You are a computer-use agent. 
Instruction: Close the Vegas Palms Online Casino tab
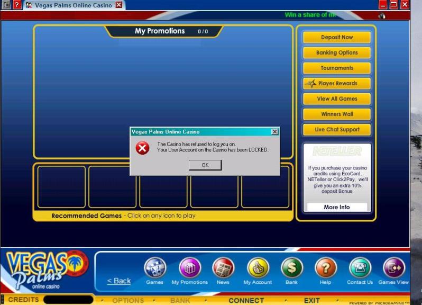pyautogui.click(x=118, y=5)
